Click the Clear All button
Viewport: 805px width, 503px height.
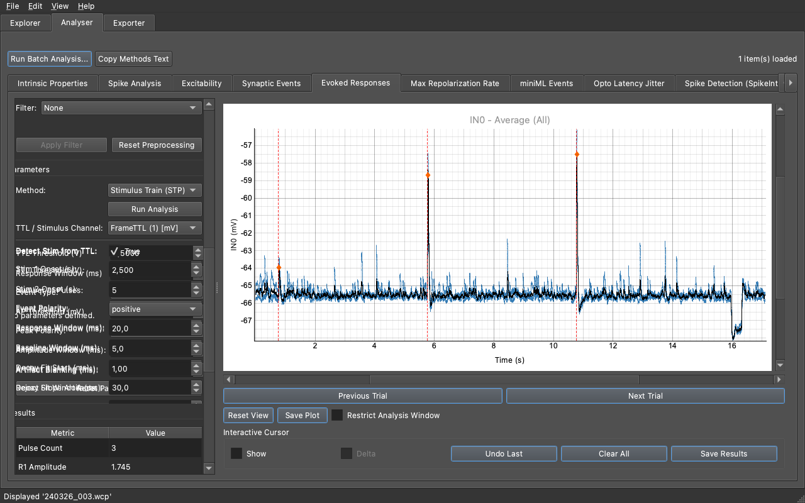pyautogui.click(x=614, y=454)
